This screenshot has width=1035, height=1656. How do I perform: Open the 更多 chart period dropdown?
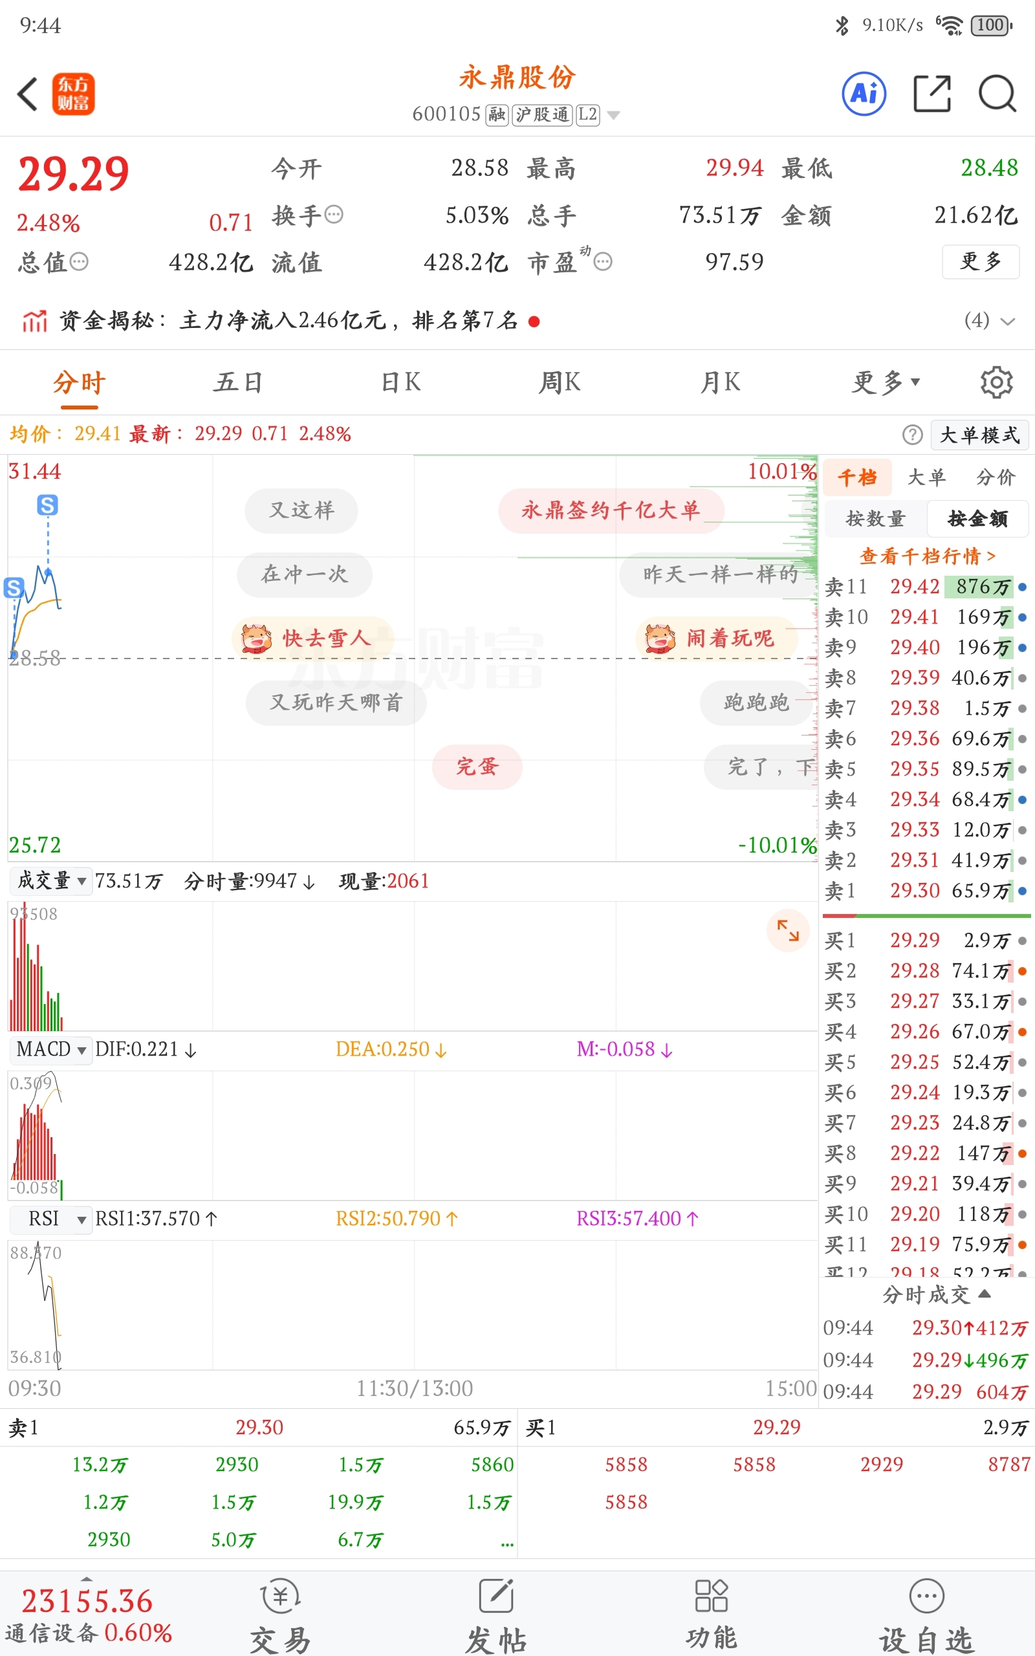[886, 382]
